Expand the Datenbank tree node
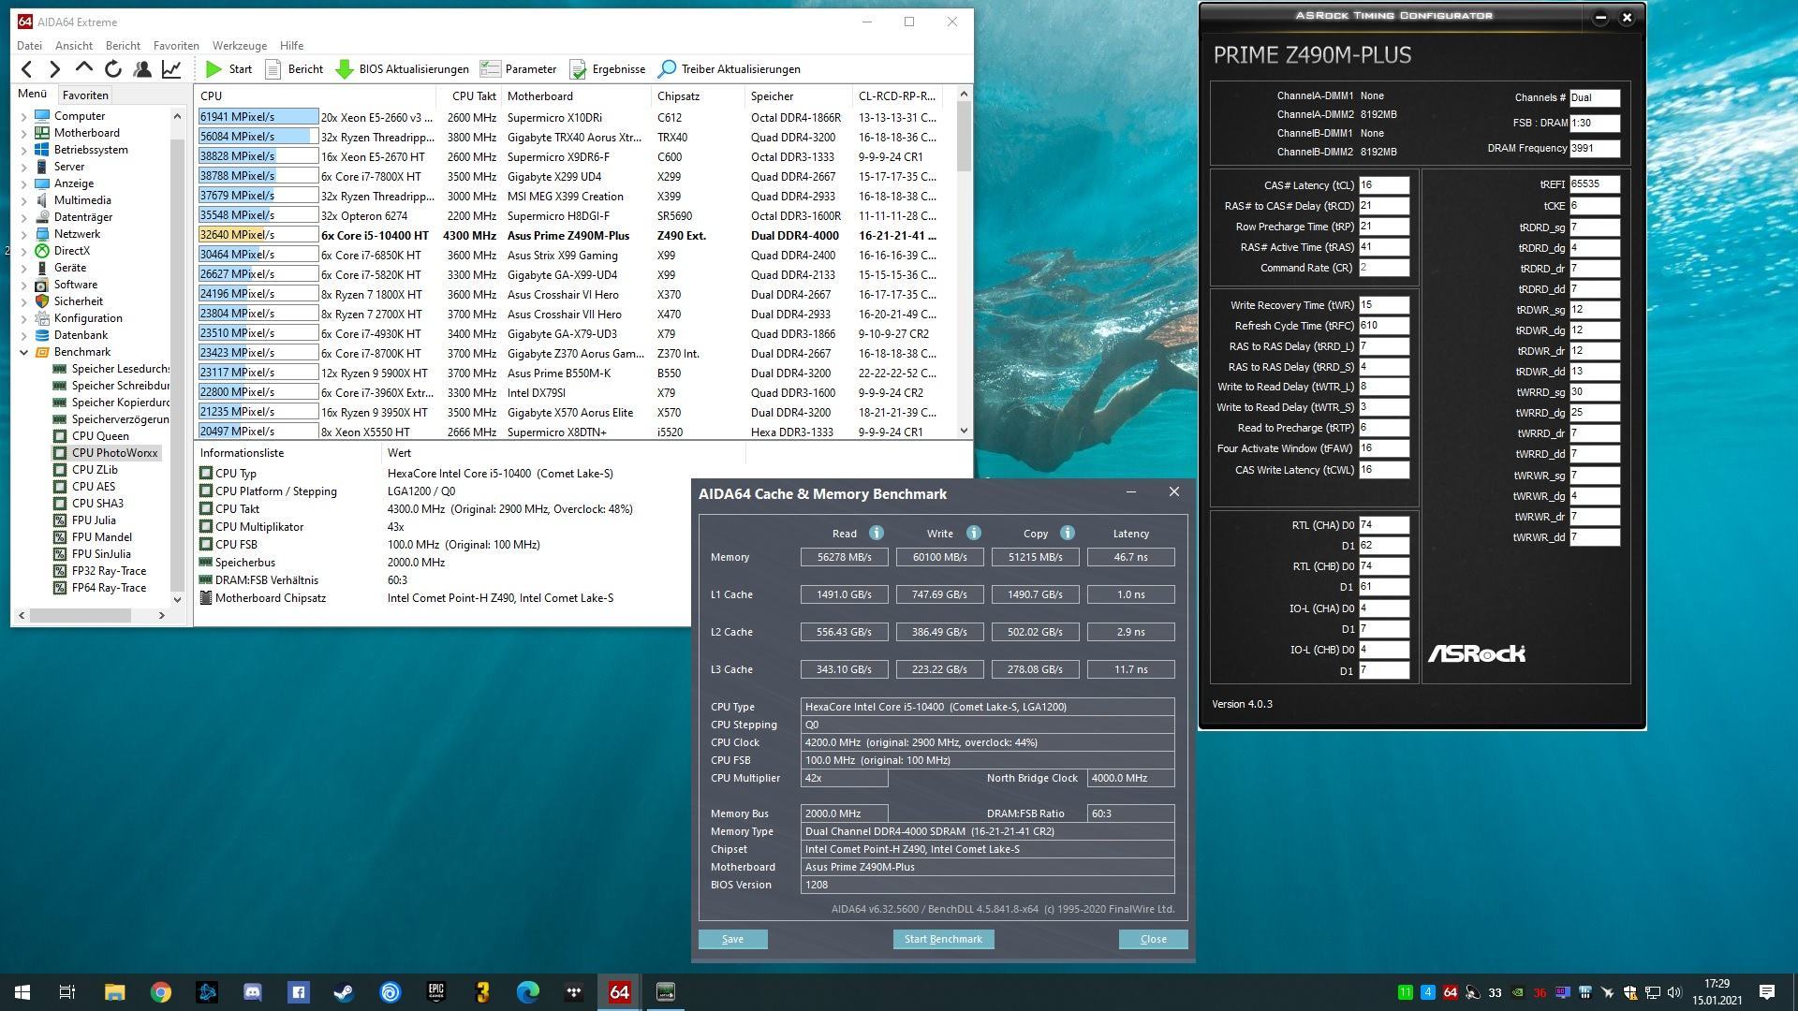The width and height of the screenshot is (1798, 1011). click(x=23, y=335)
